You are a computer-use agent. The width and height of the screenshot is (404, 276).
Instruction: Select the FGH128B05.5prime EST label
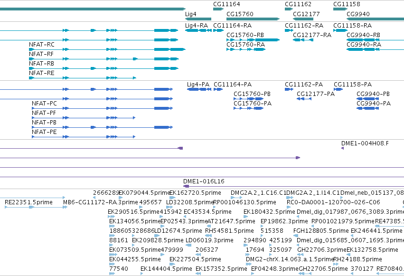click(x=321, y=231)
